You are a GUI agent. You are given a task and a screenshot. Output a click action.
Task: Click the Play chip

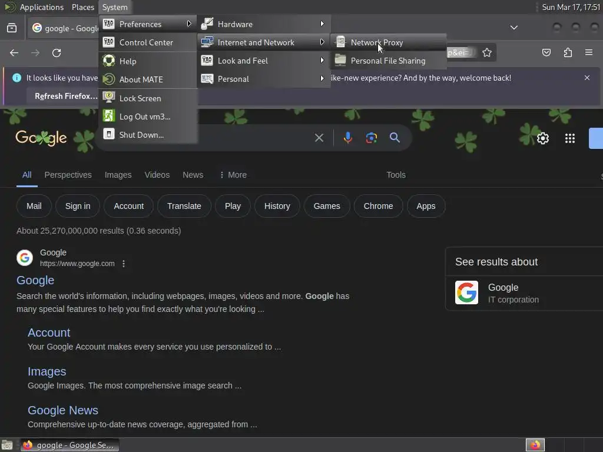click(233, 206)
